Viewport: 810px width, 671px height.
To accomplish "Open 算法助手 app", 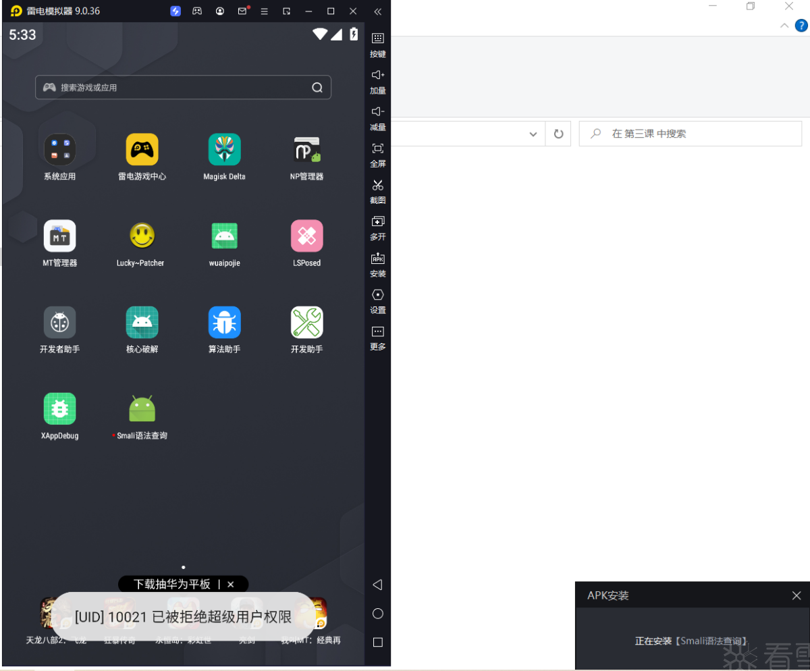I will point(224,322).
